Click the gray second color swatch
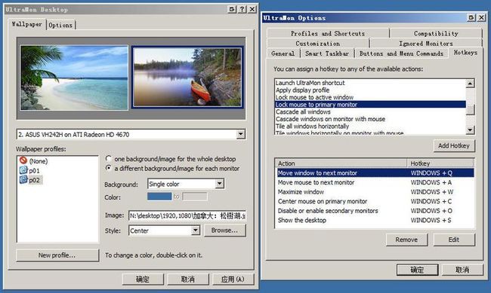This screenshot has height=293, width=491. click(195, 197)
